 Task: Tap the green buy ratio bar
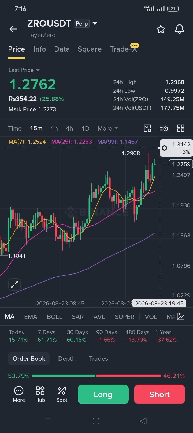click(64, 376)
